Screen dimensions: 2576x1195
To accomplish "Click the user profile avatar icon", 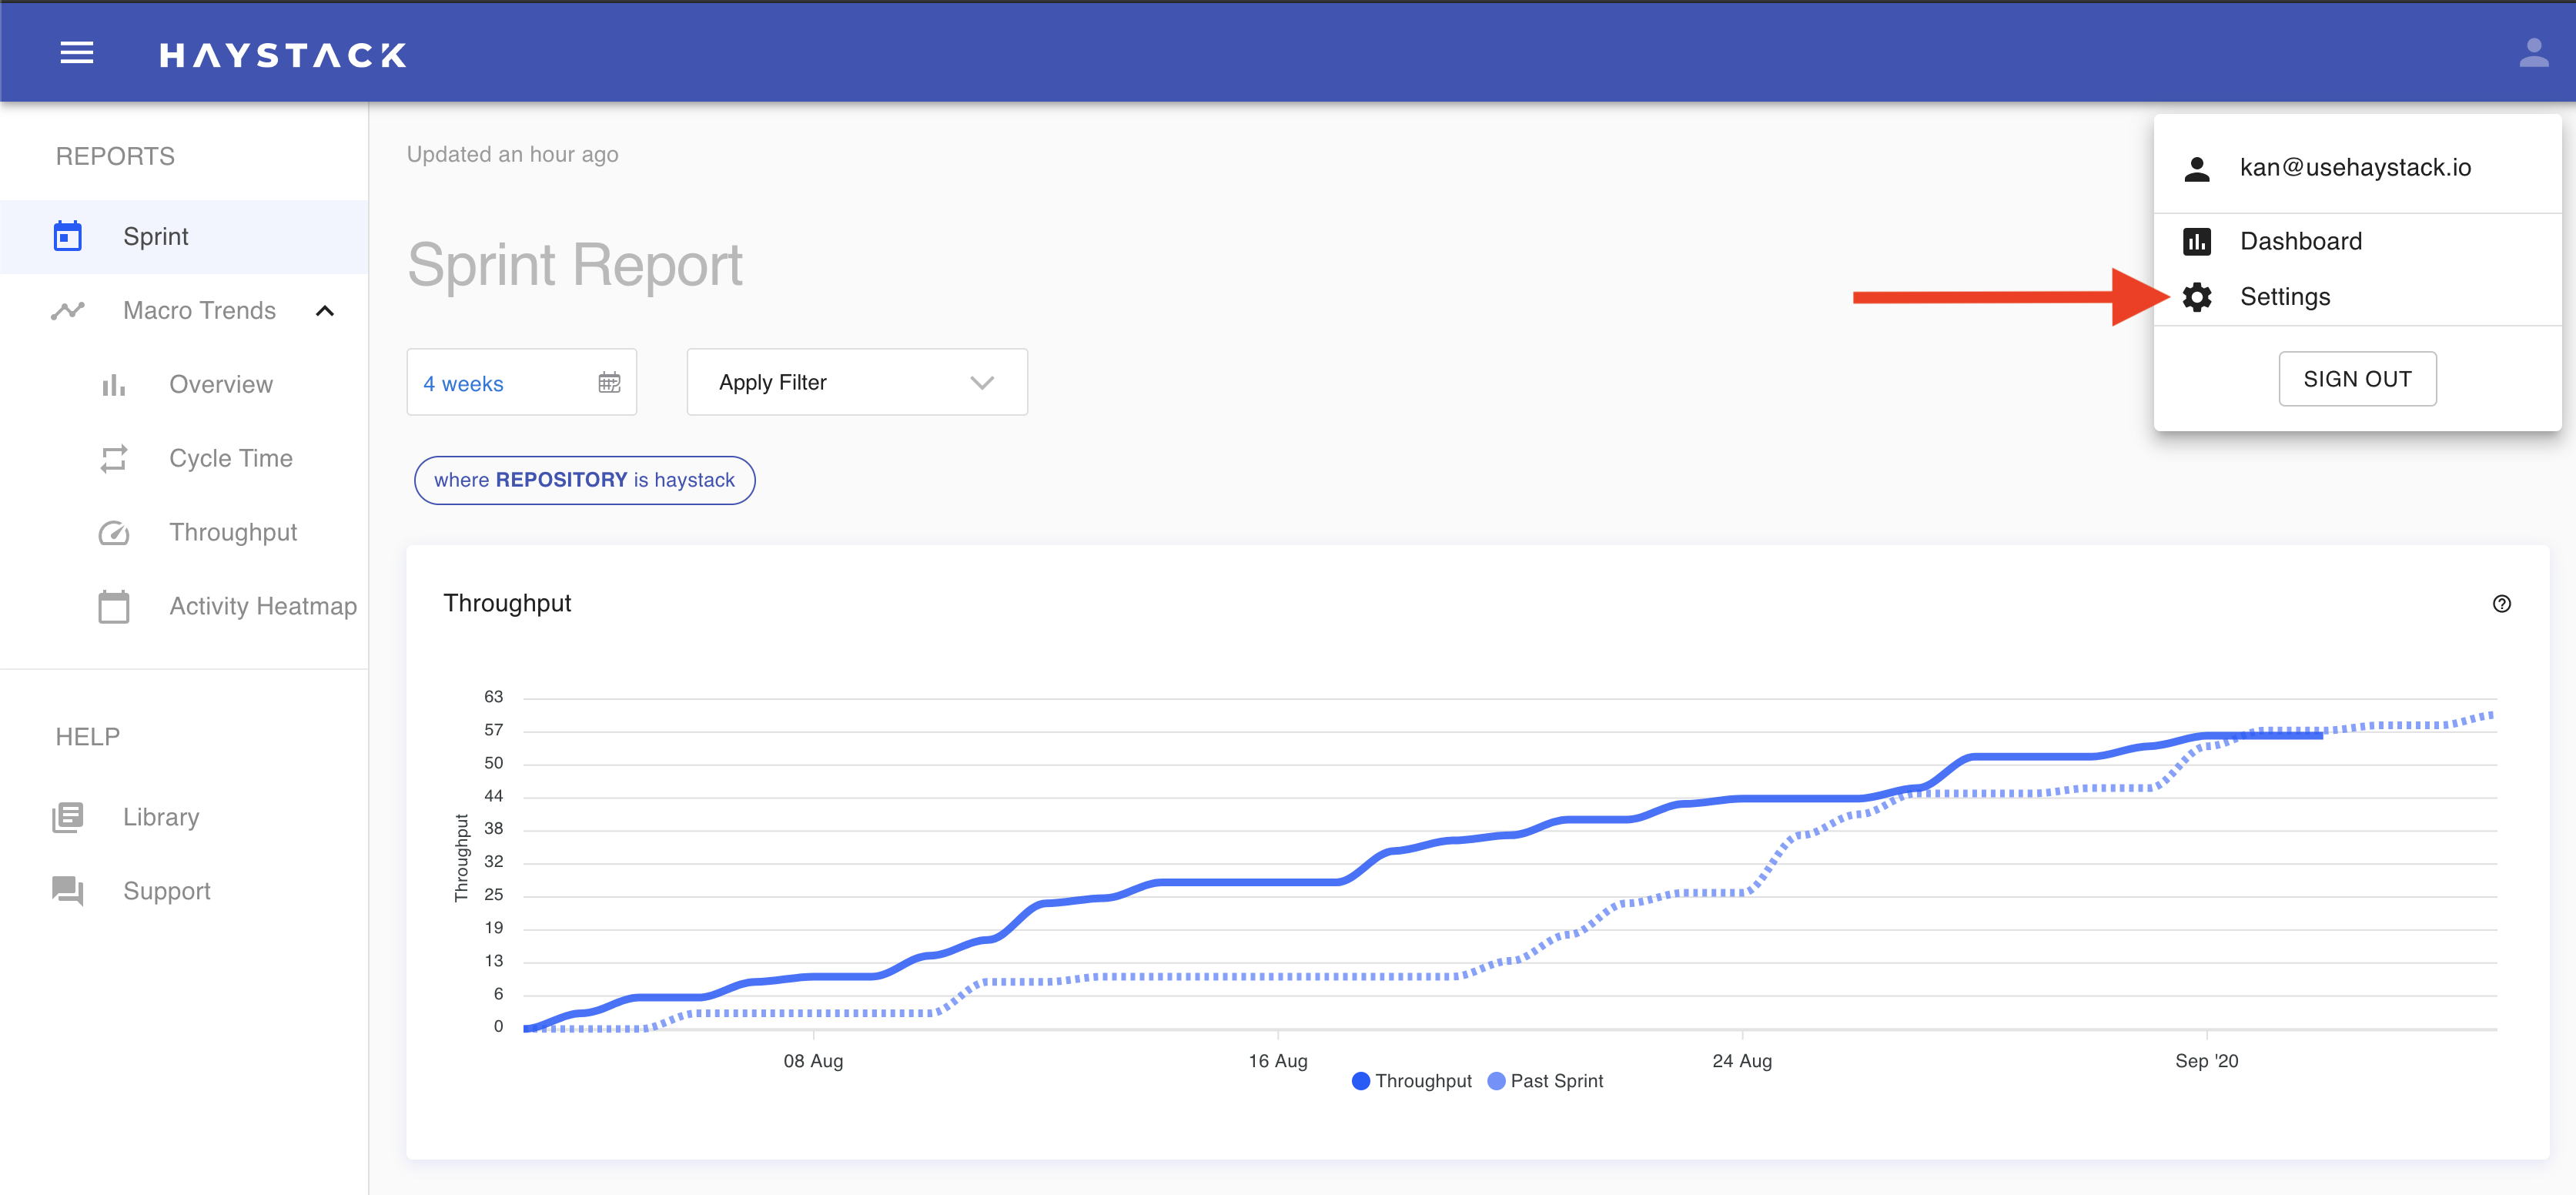I will pos(2532,53).
